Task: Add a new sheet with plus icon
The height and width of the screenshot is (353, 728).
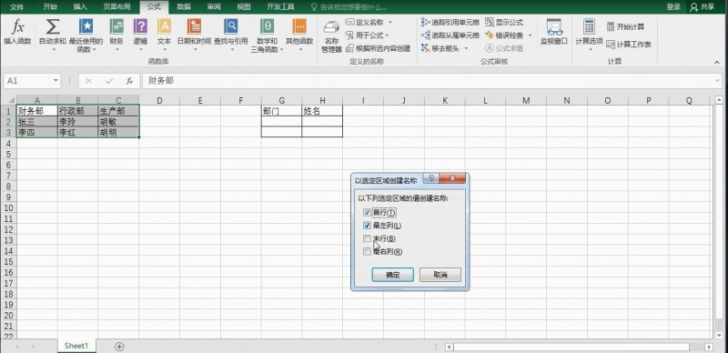Action: 119,347
